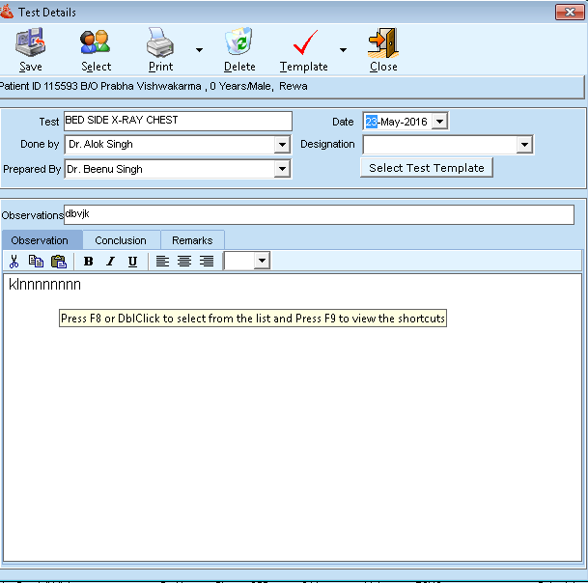588x583 pixels.
Task: Open the Remarks tab
Action: 192,240
